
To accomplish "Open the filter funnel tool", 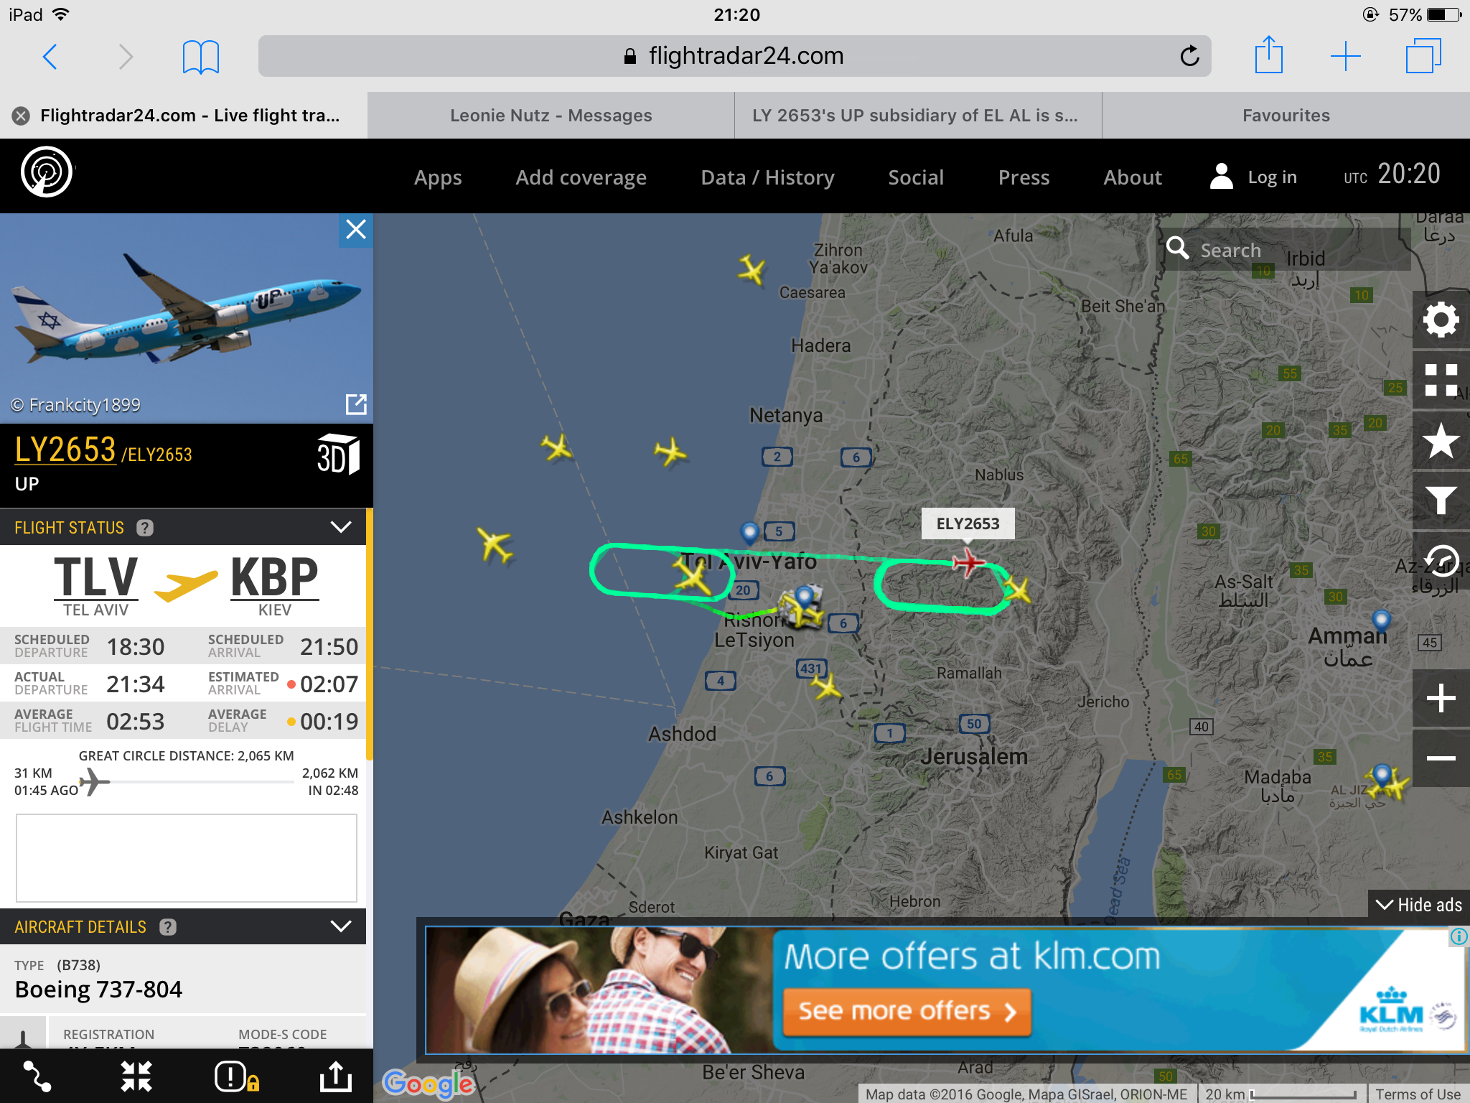I will [1441, 501].
